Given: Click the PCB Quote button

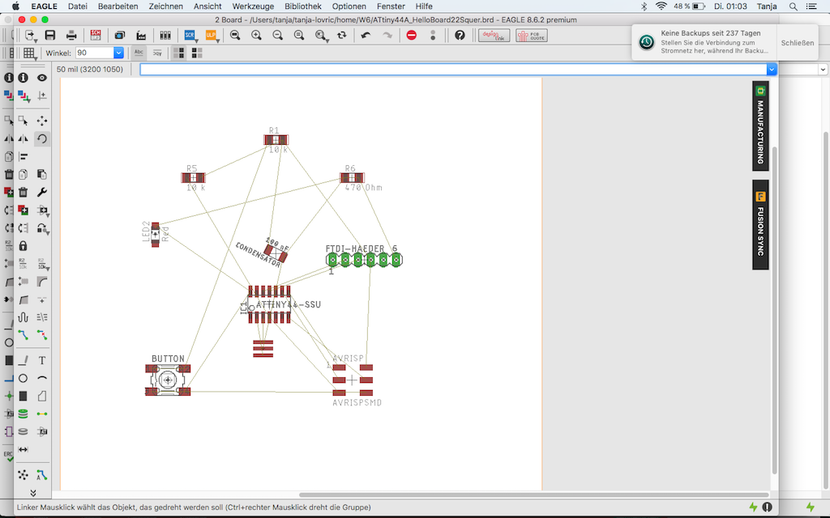Looking at the screenshot, I should 532,36.
